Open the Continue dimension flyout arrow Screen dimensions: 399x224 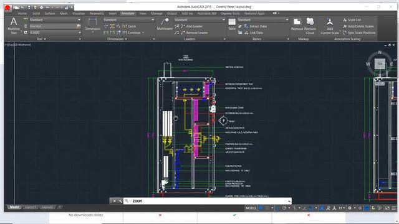143,33
